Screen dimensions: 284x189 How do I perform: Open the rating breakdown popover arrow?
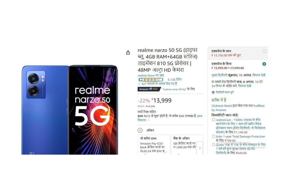click(162, 80)
